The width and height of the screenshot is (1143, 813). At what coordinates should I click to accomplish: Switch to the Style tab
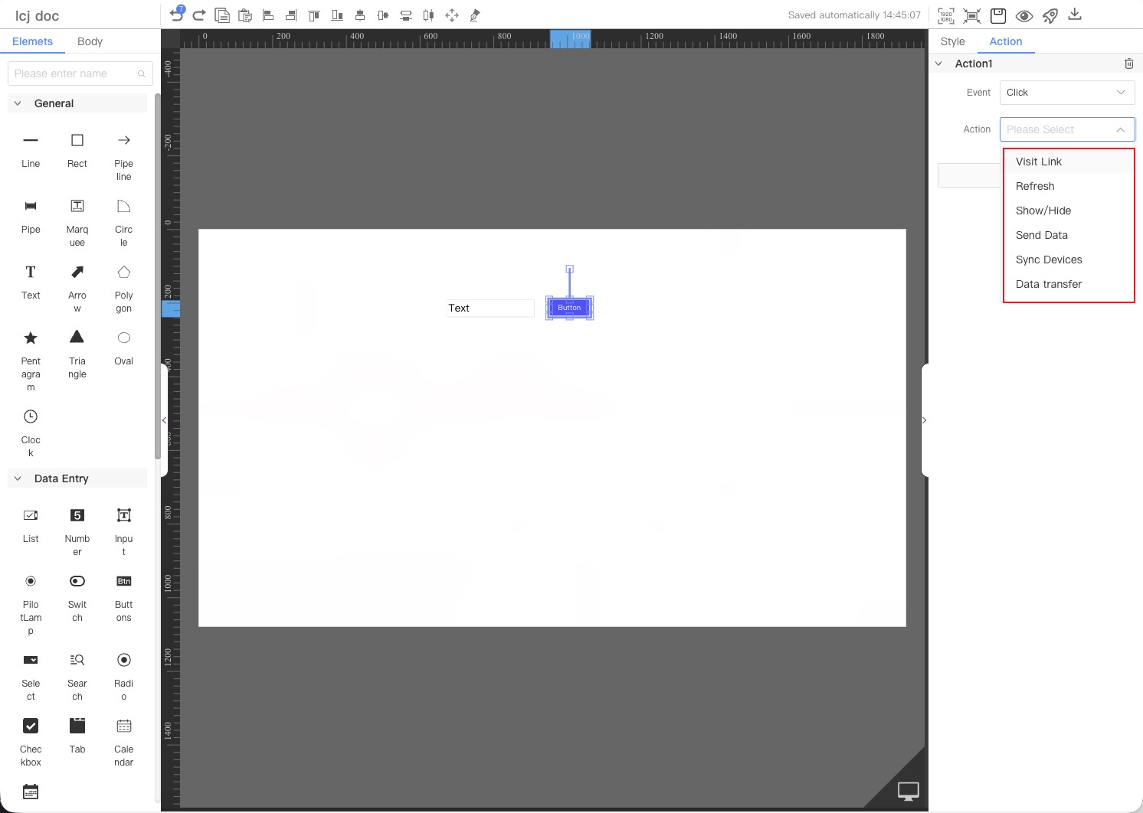click(x=952, y=41)
